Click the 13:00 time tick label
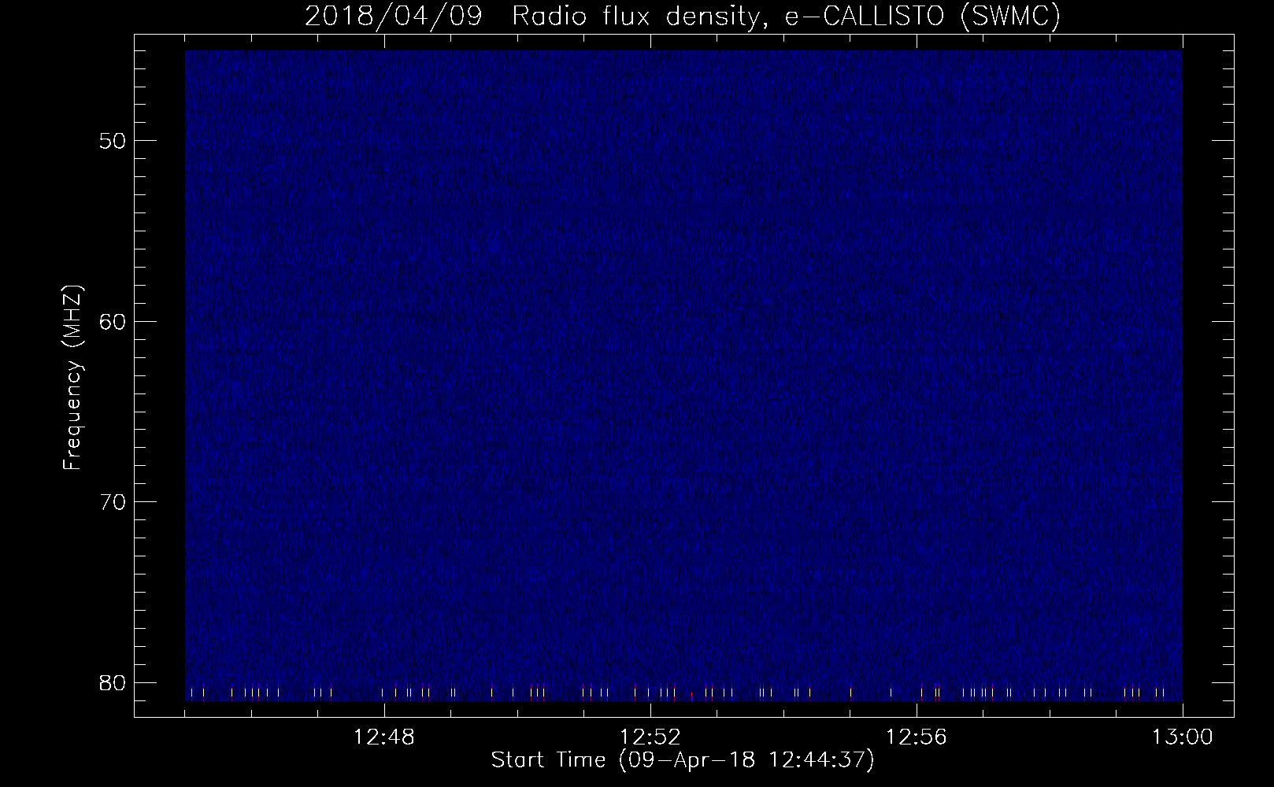The height and width of the screenshot is (787, 1274). (1183, 737)
